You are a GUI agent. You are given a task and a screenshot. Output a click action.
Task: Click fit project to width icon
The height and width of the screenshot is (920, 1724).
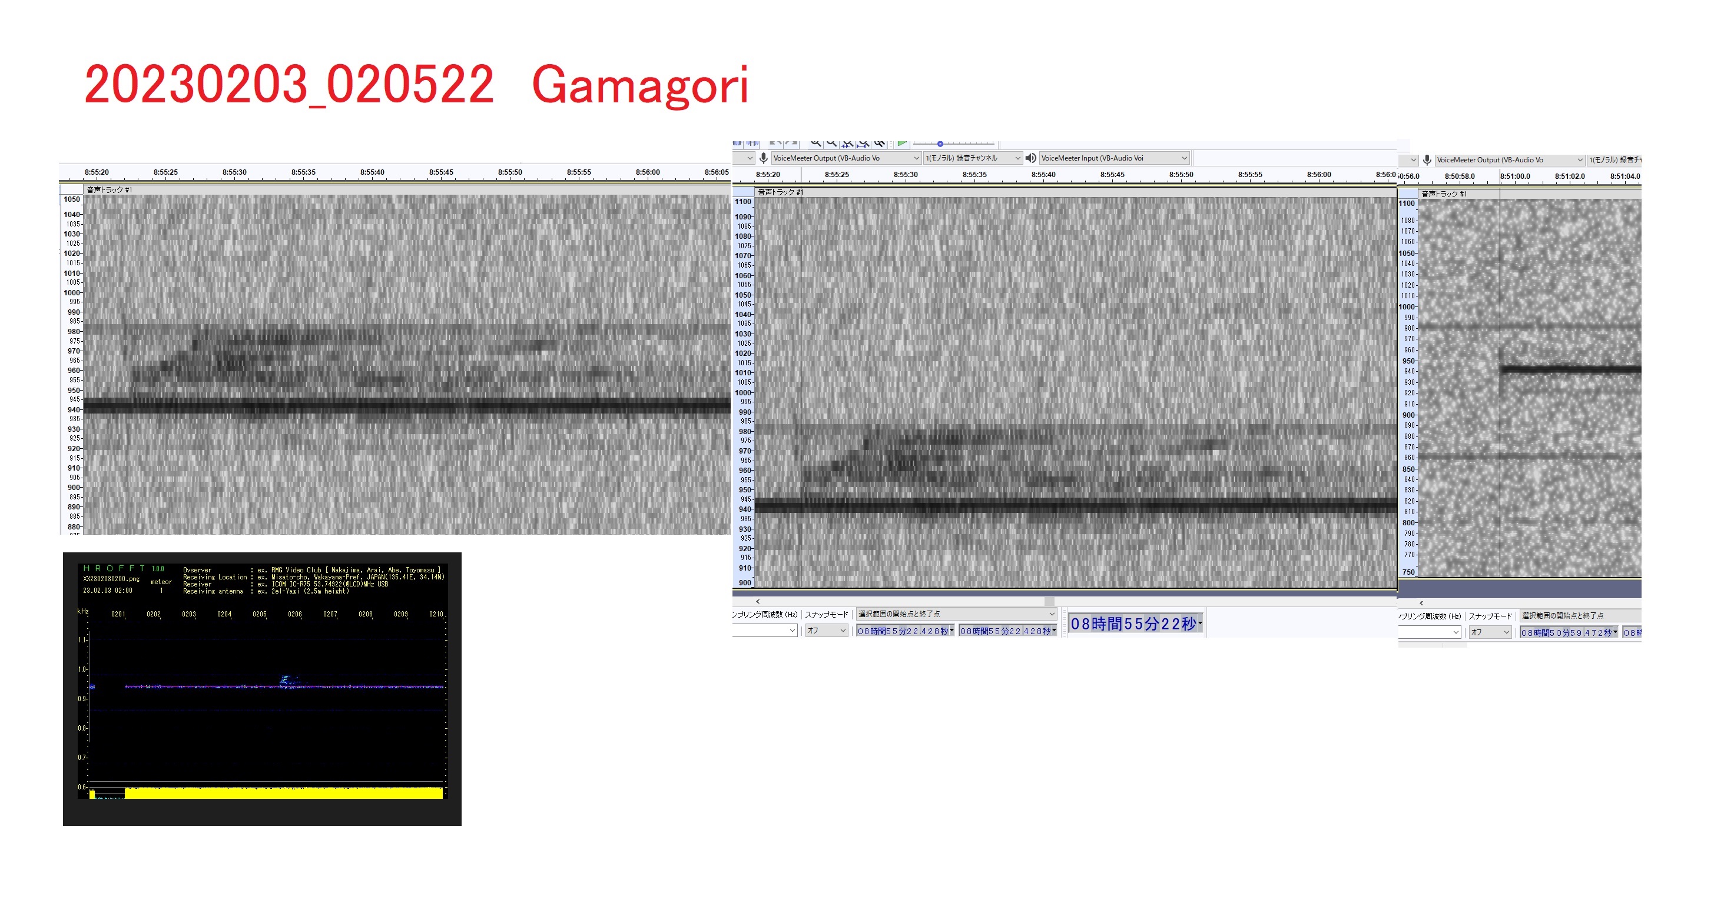(863, 143)
